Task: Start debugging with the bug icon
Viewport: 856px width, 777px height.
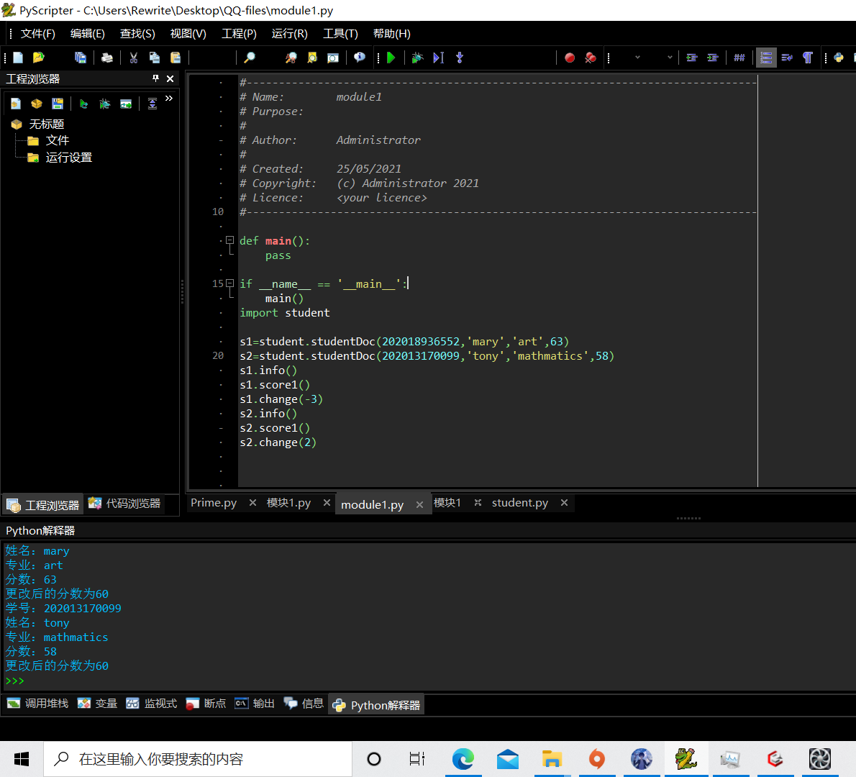Action: coord(418,58)
